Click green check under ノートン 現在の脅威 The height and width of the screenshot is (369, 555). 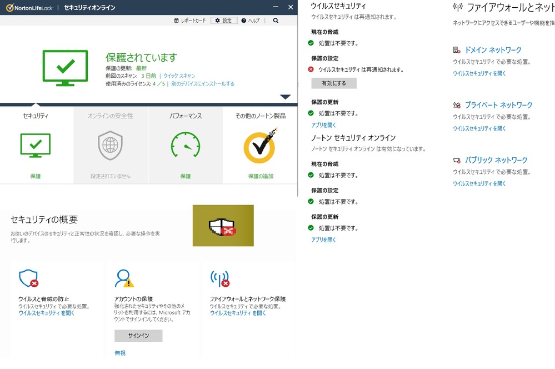pos(311,175)
